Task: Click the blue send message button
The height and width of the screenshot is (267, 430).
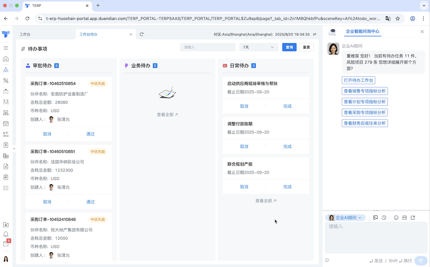Action: tap(421, 260)
